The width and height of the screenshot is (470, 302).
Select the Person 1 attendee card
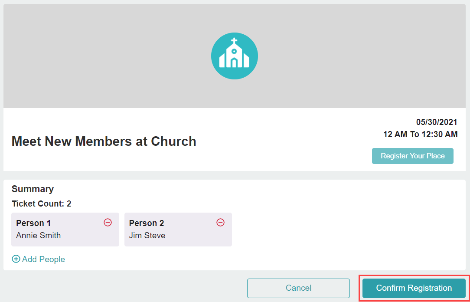65,230
